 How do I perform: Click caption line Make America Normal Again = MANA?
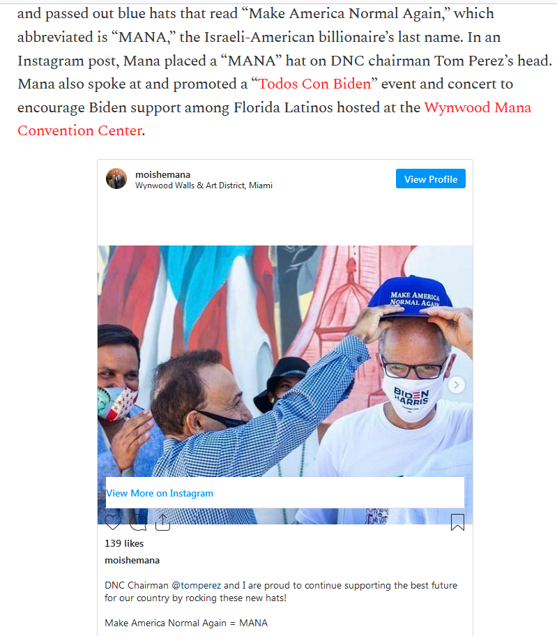click(186, 623)
